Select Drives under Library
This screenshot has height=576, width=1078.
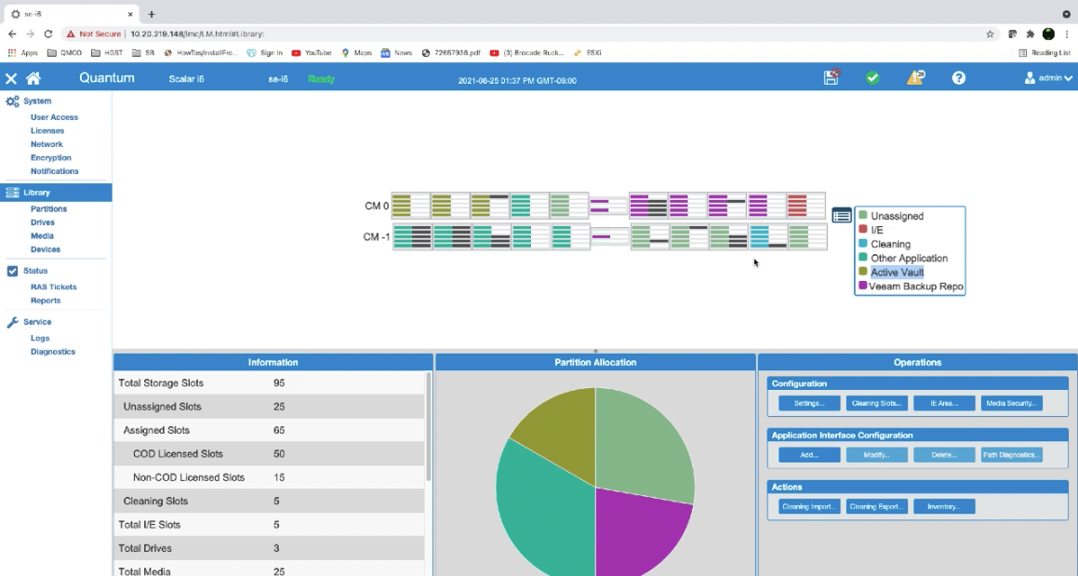[x=43, y=222]
